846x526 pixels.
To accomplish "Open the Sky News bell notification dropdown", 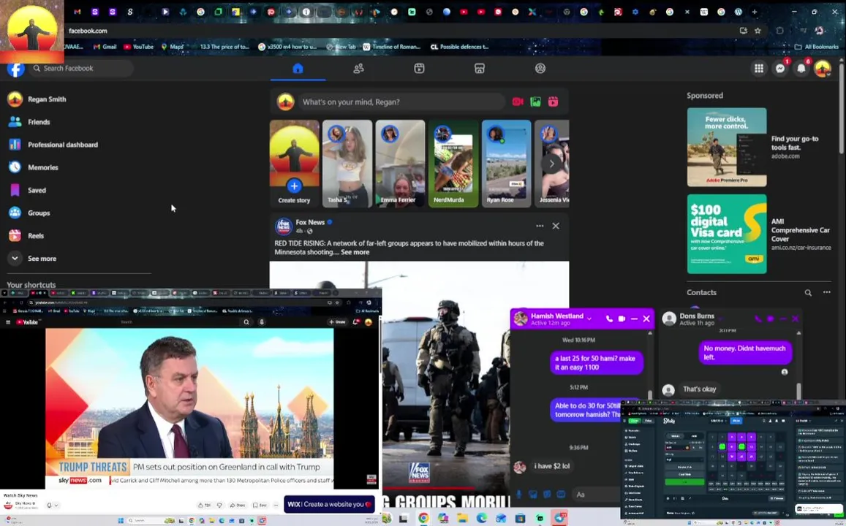I will pyautogui.click(x=53, y=505).
